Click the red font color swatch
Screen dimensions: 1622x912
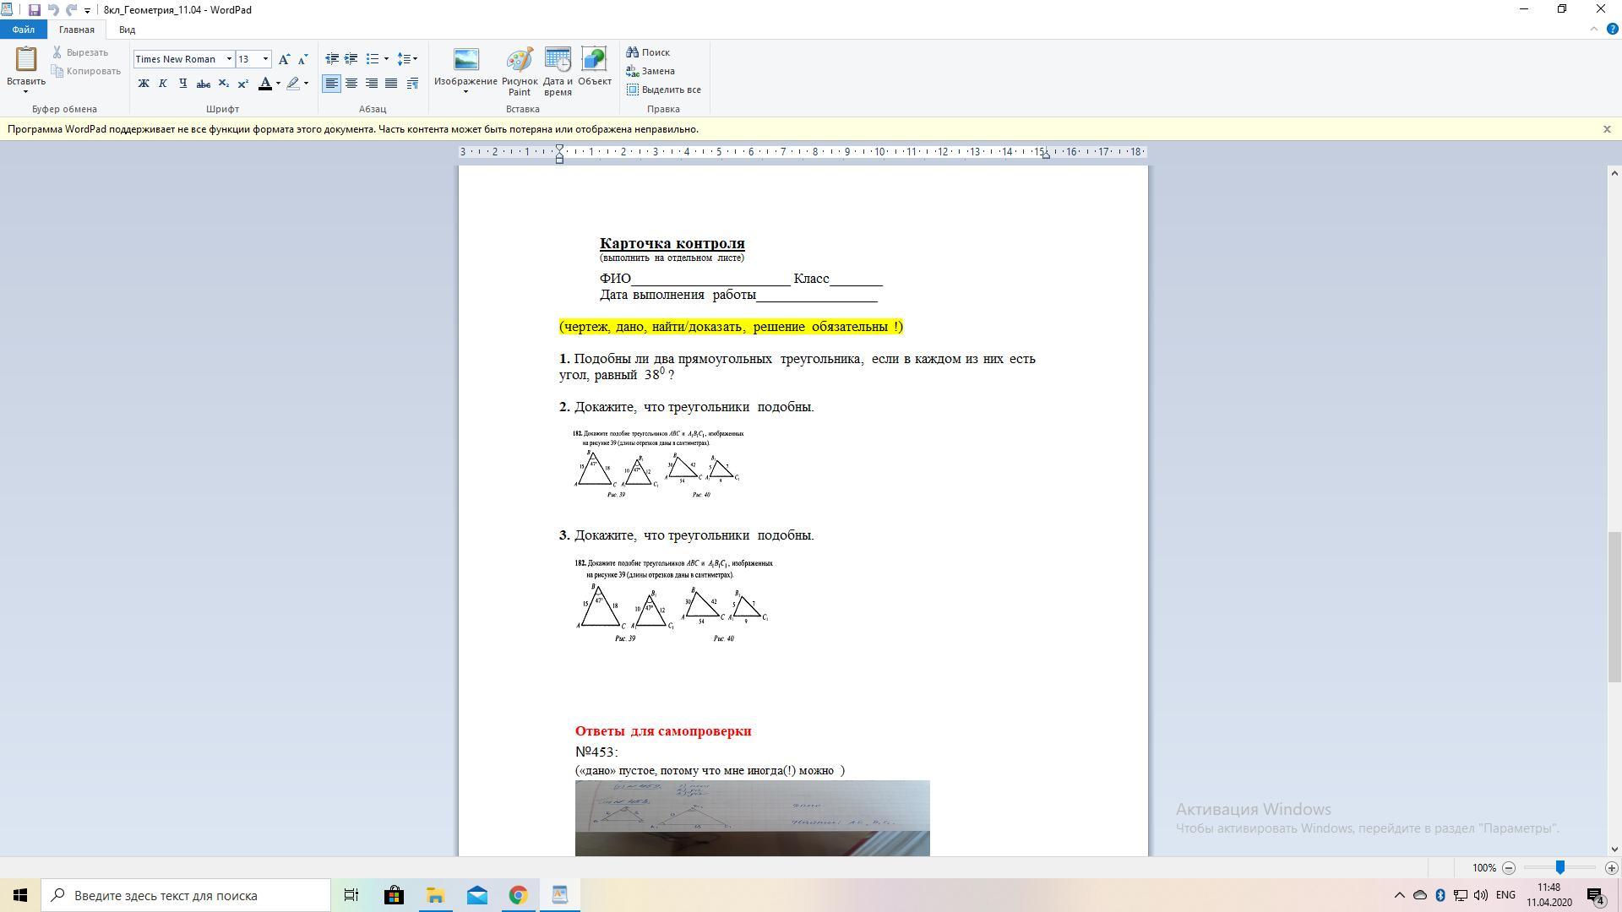tap(265, 83)
